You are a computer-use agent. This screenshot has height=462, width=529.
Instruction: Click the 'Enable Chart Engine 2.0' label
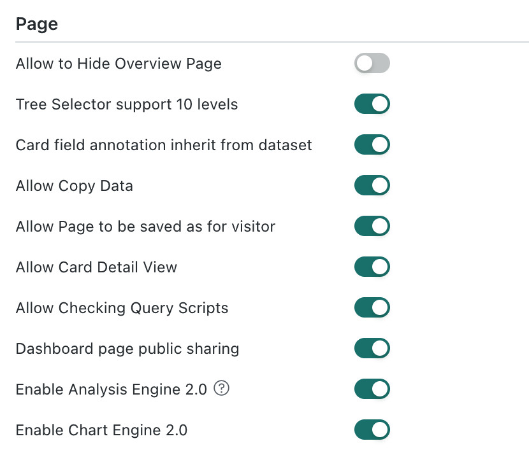tap(101, 430)
